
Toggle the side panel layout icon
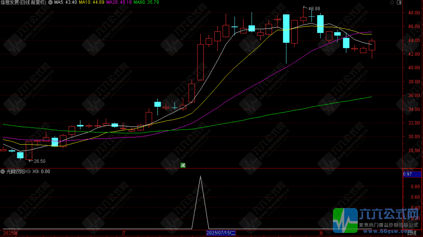coord(399,2)
